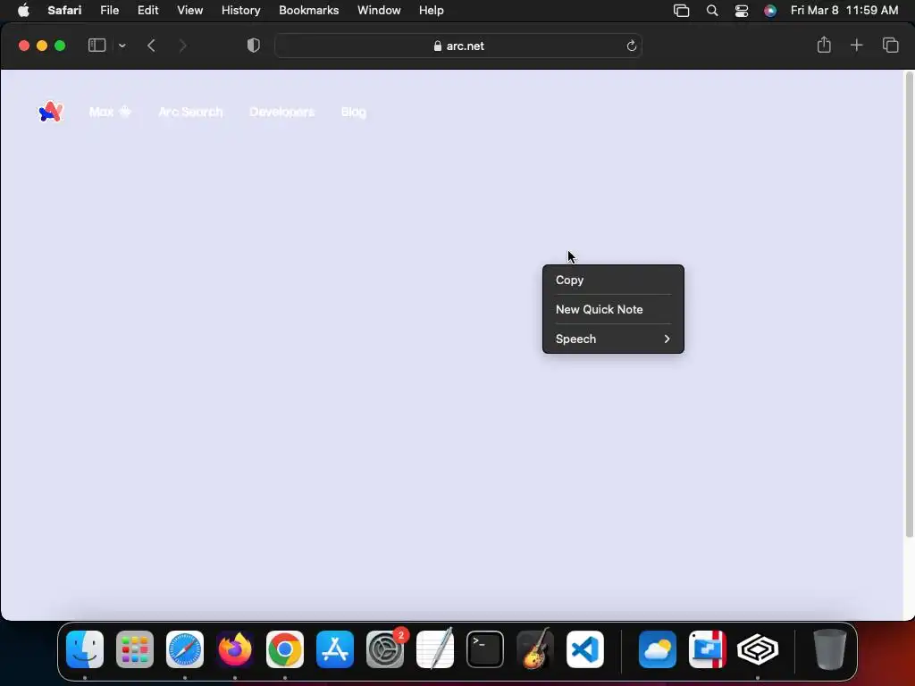Go to the Developers page link
Screen dimensions: 915x686
click(x=281, y=112)
